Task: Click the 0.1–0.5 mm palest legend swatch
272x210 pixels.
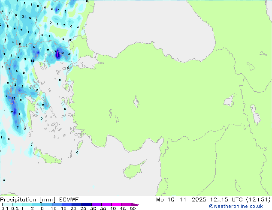Action: pyautogui.click(x=7, y=204)
